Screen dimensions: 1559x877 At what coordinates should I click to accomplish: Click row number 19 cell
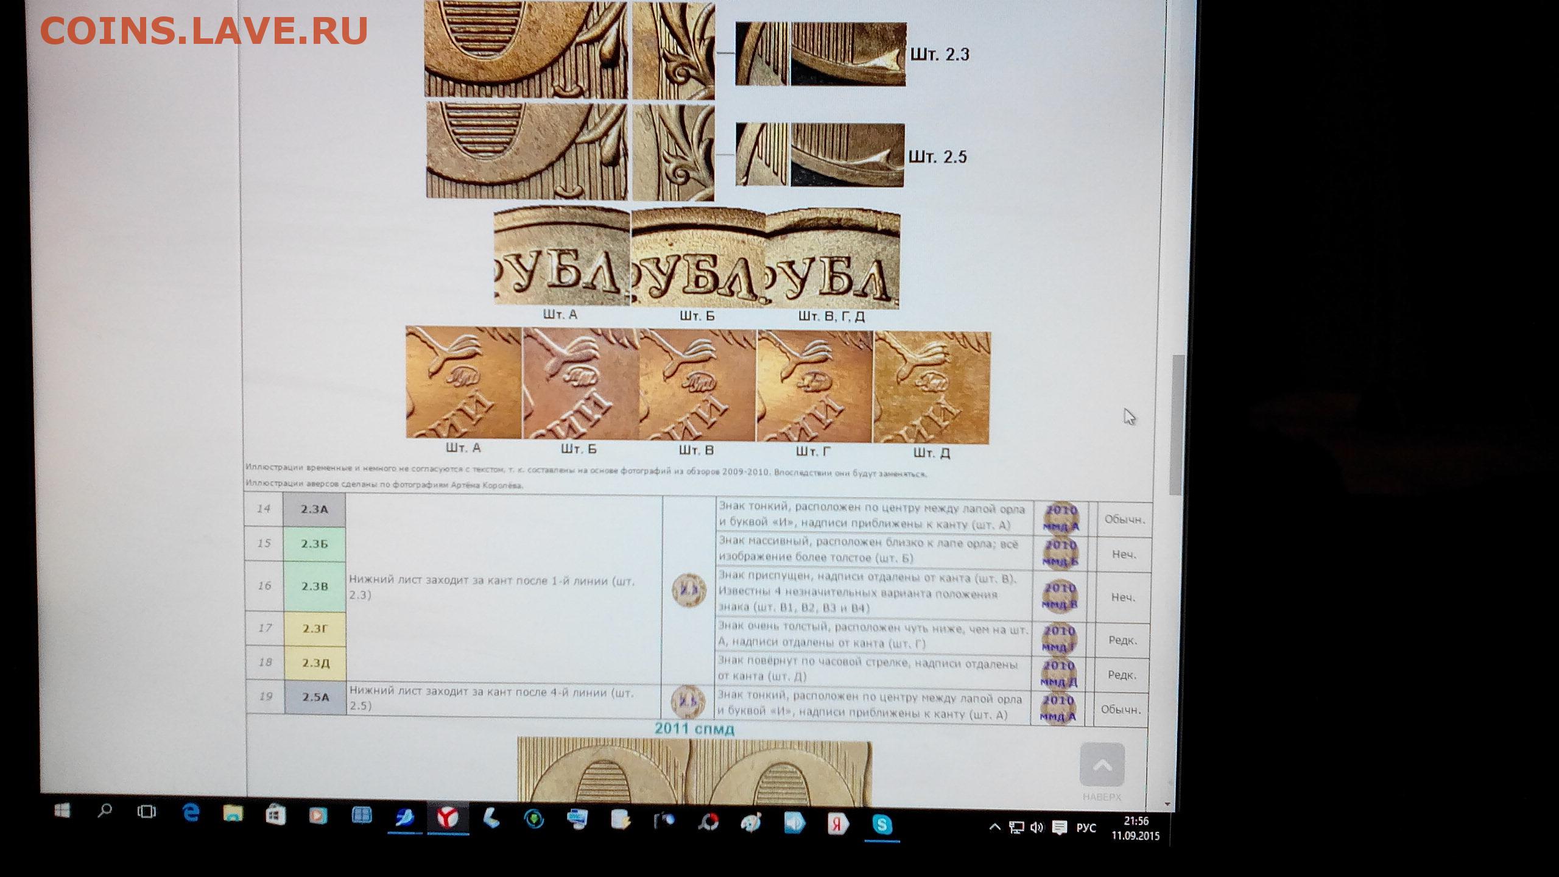click(266, 697)
